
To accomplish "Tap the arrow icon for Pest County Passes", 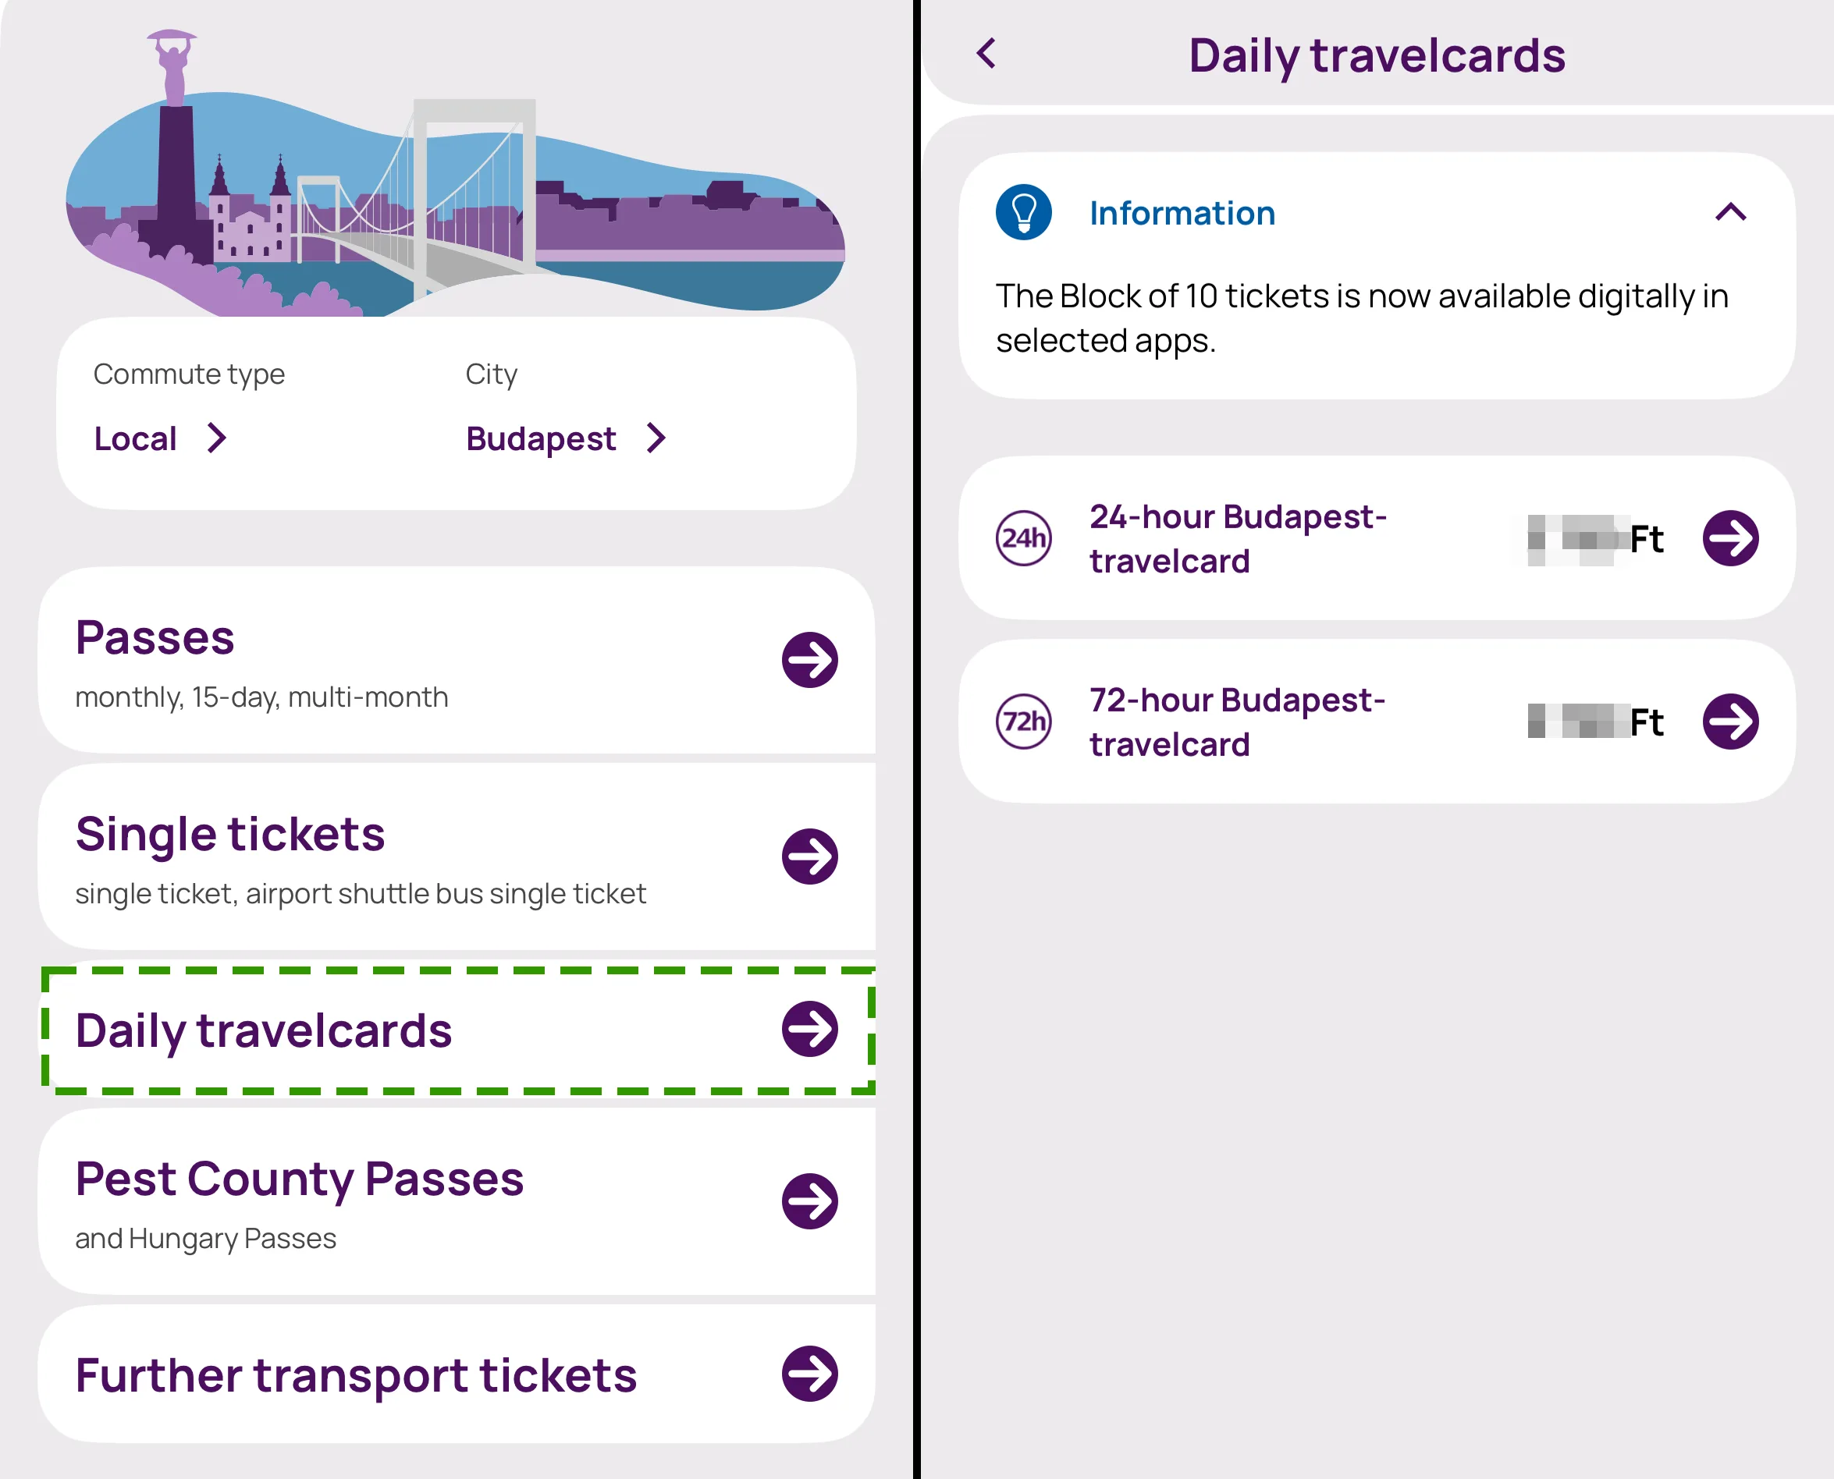I will (809, 1201).
